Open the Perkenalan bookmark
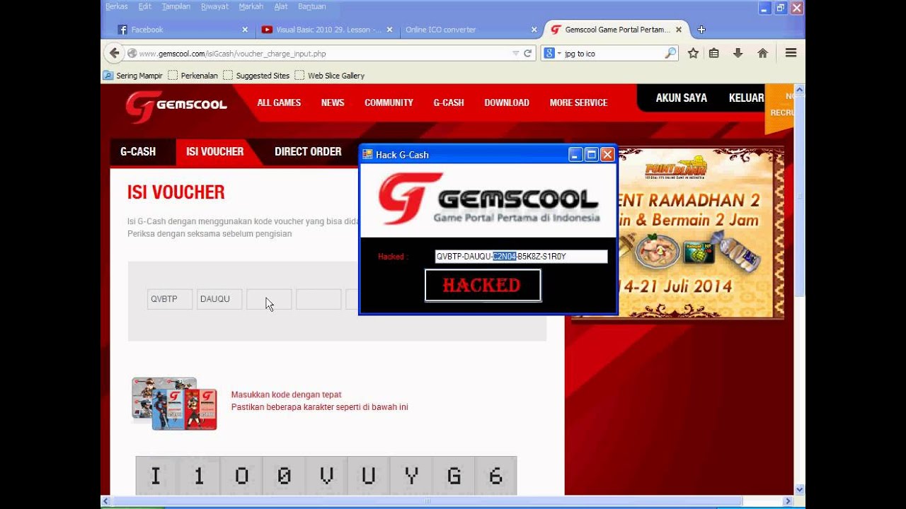The height and width of the screenshot is (509, 906). point(194,76)
